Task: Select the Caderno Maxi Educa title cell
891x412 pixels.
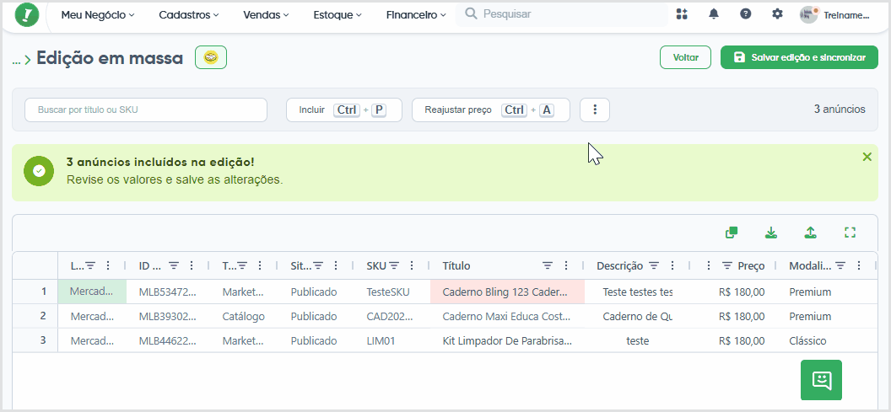Action: pyautogui.click(x=507, y=316)
